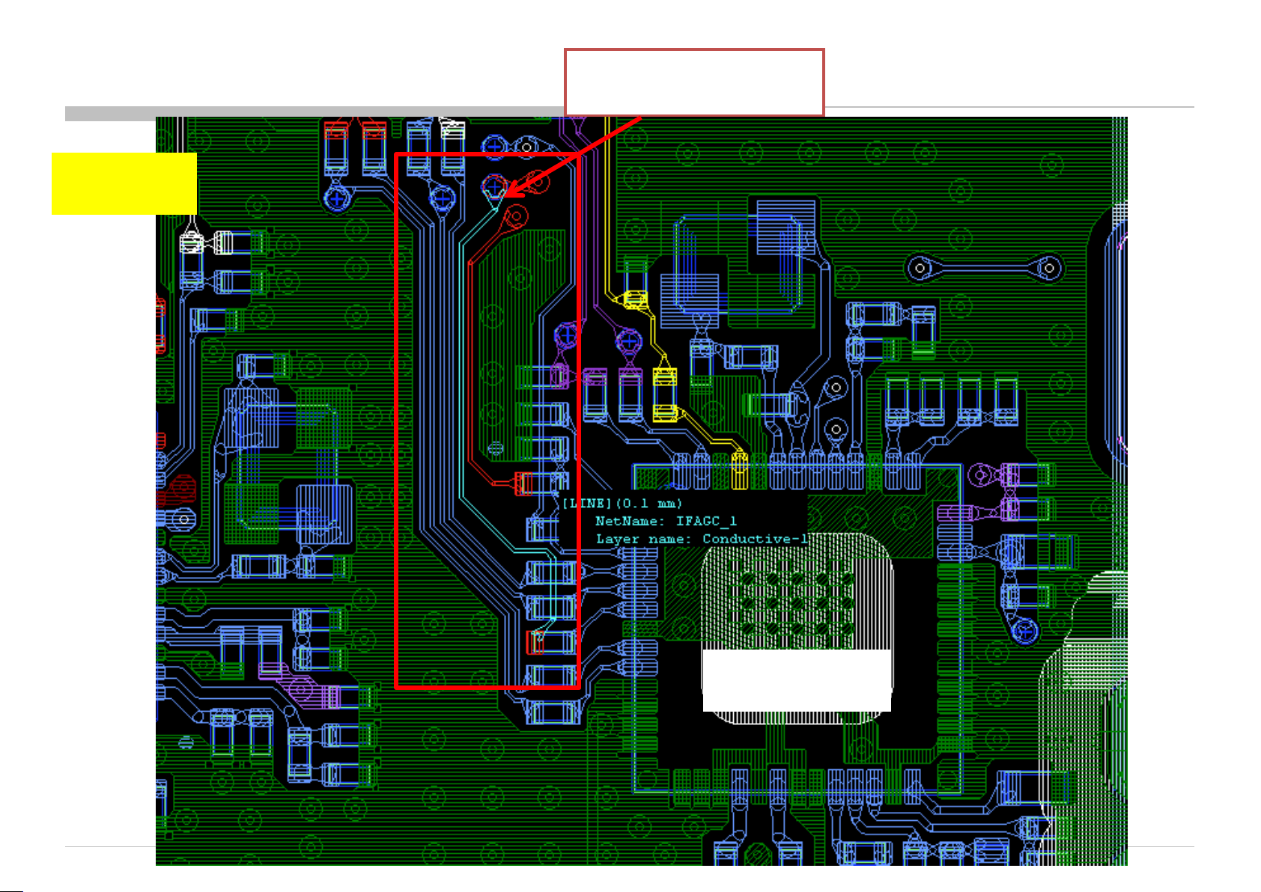
Task: Click the NetName IFAGC_1 tooltip text
Action: [x=665, y=521]
